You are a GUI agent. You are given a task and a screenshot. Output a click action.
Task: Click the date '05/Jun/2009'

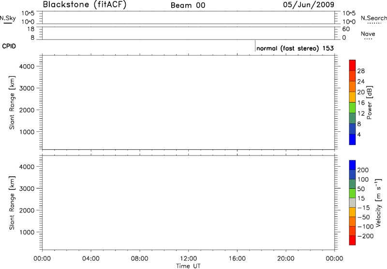309,5
